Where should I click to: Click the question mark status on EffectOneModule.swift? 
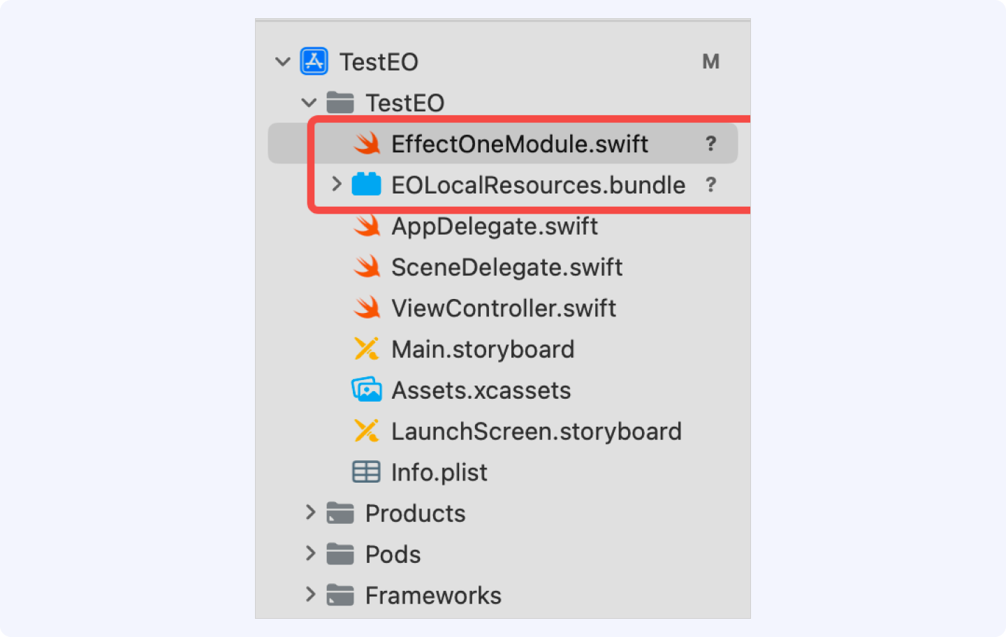click(x=710, y=144)
